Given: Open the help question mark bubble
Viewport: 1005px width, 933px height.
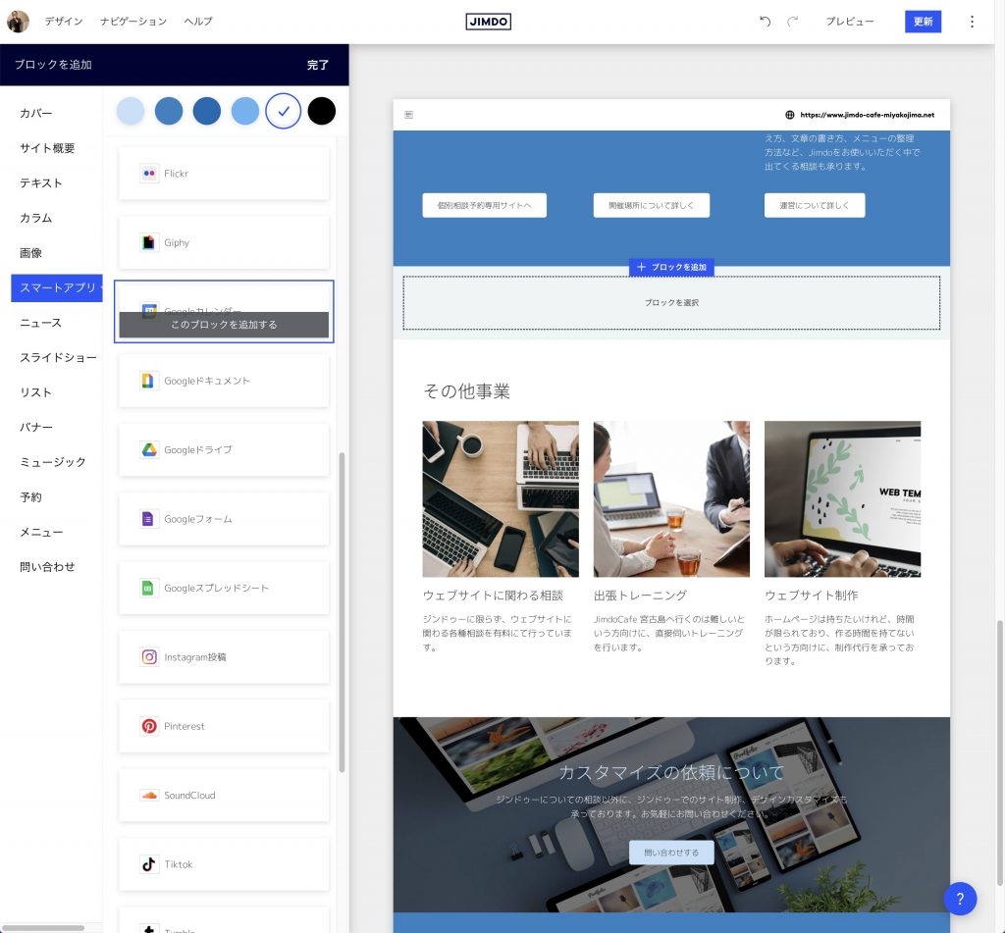Looking at the screenshot, I should 960,899.
